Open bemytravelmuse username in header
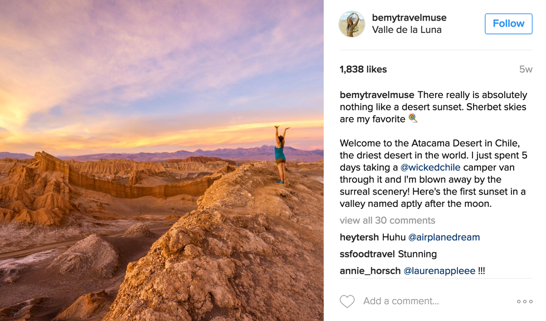 409,18
